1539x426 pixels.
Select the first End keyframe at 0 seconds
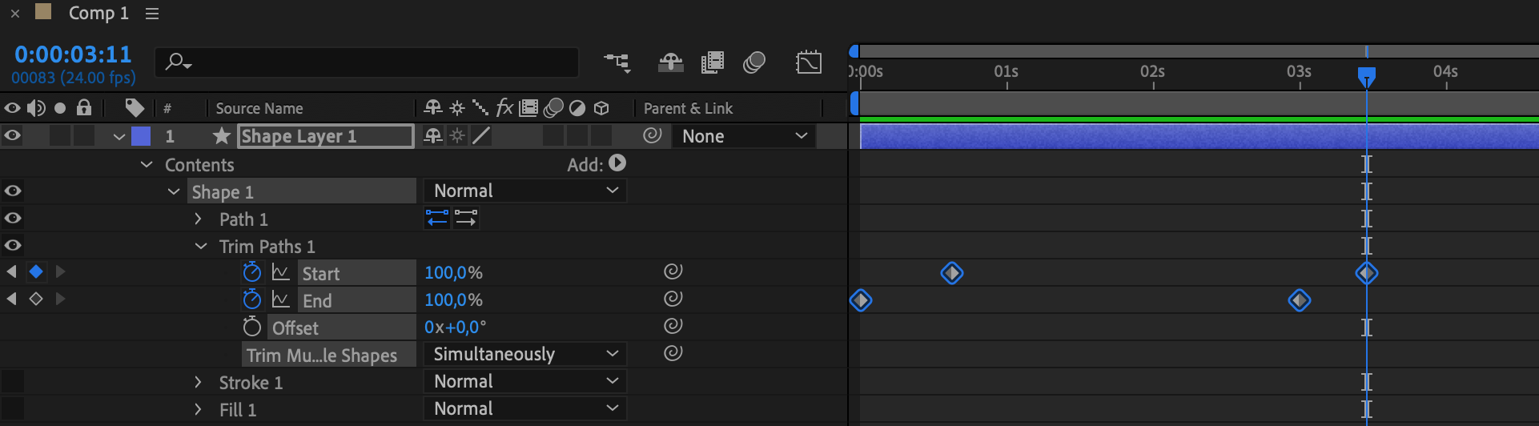[x=861, y=300]
